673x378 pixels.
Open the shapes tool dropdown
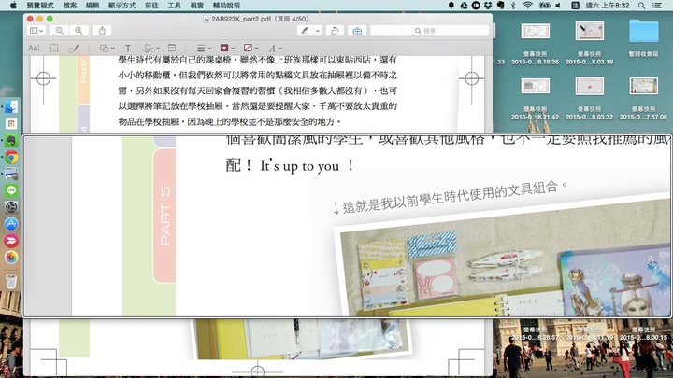click(106, 48)
